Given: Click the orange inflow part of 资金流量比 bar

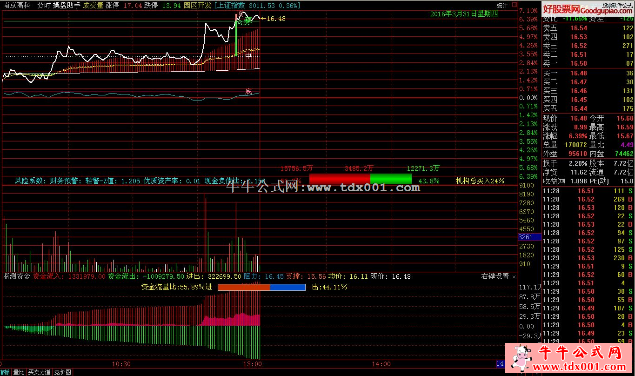Looking at the screenshot, I should click(244, 288).
